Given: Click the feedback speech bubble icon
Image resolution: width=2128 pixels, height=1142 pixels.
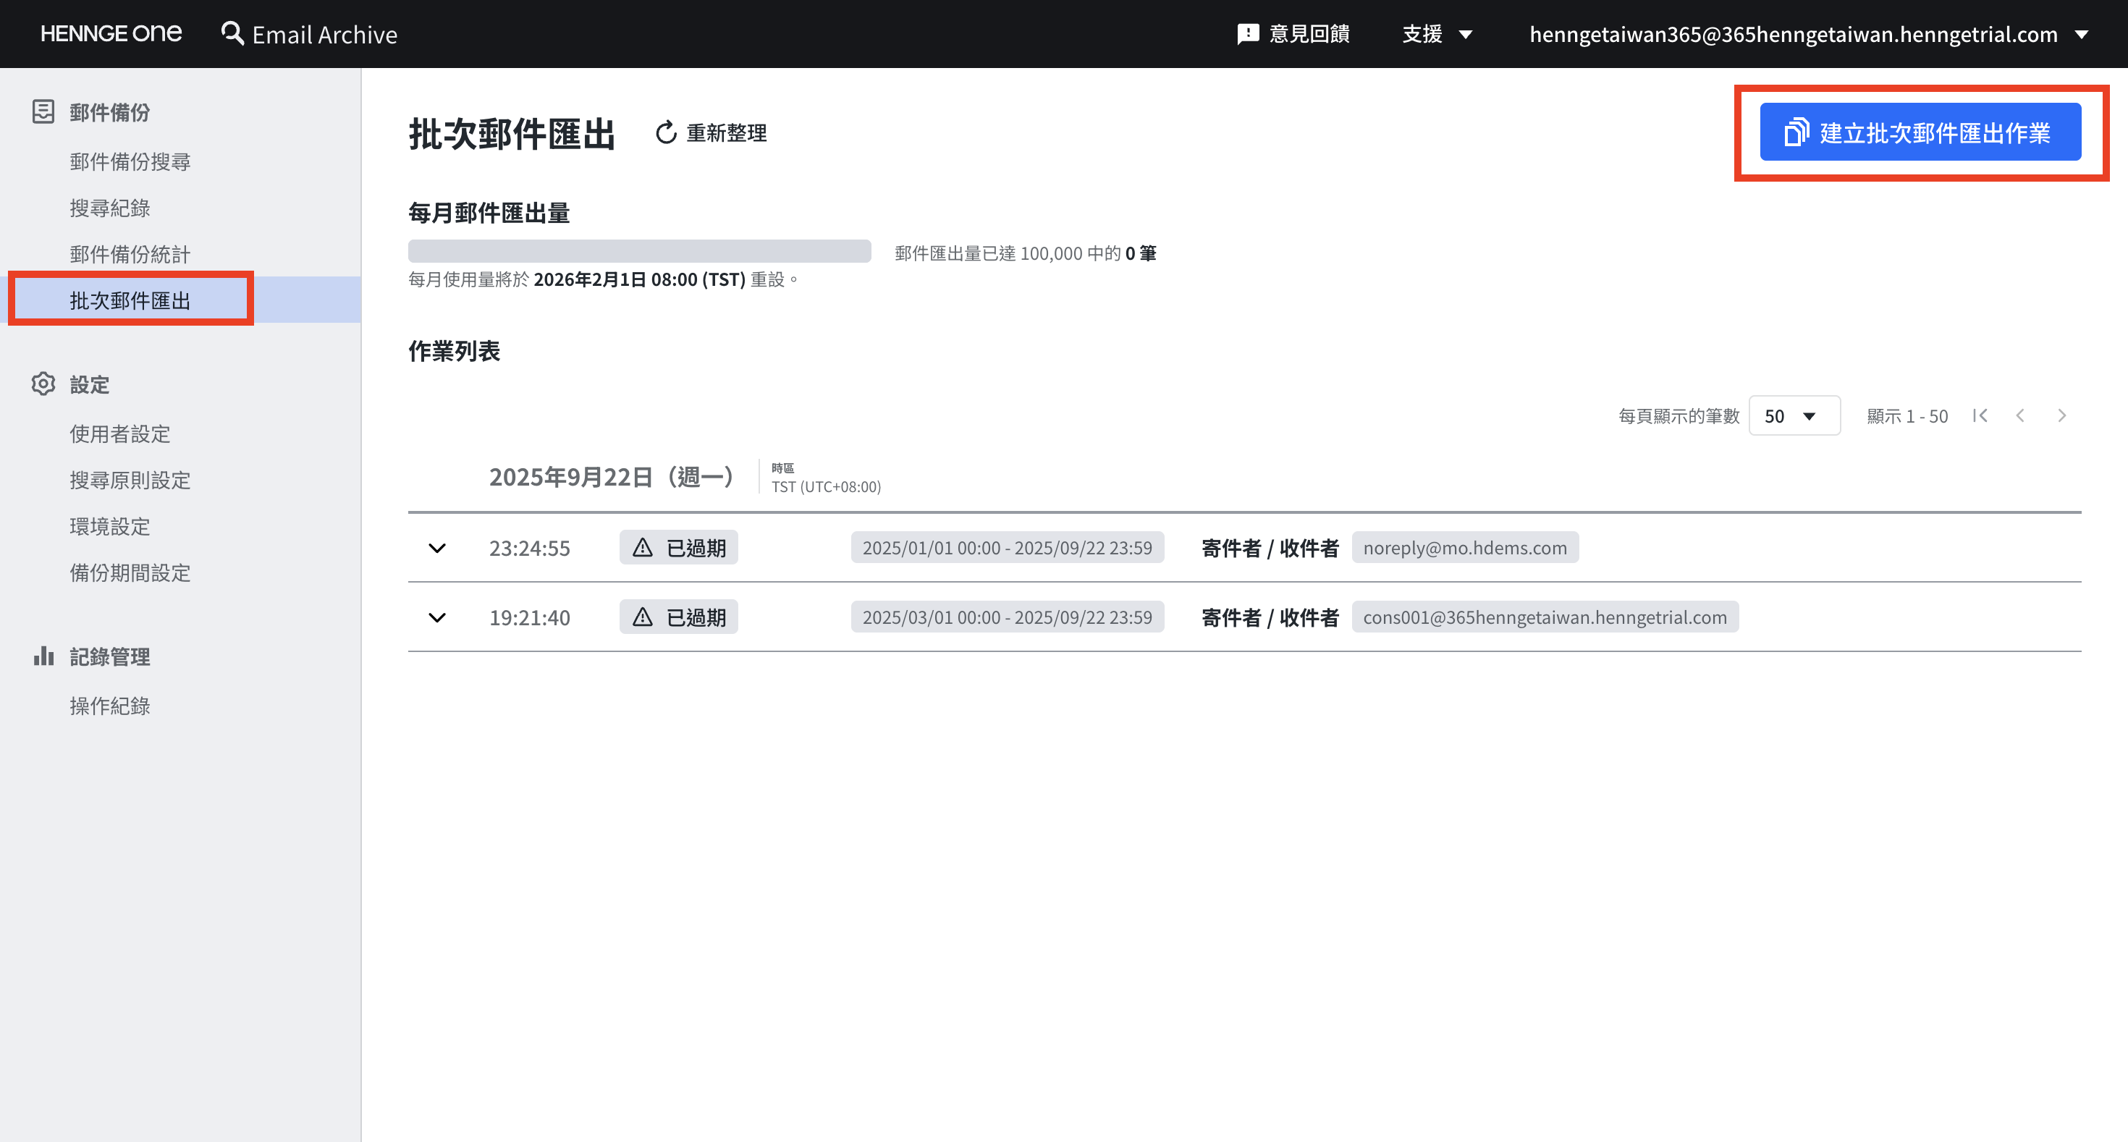Looking at the screenshot, I should coord(1247,34).
